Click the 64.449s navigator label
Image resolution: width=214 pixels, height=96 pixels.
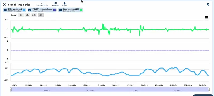click(47, 90)
